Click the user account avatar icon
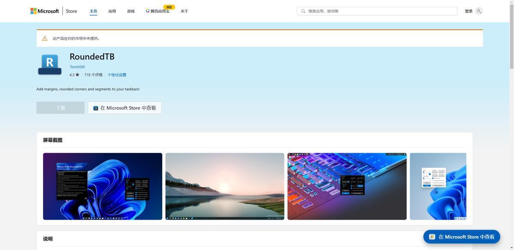Image resolution: width=514 pixels, height=250 pixels. pyautogui.click(x=479, y=11)
